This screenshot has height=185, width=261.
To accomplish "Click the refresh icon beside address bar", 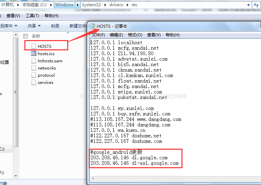I will pos(256,5).
